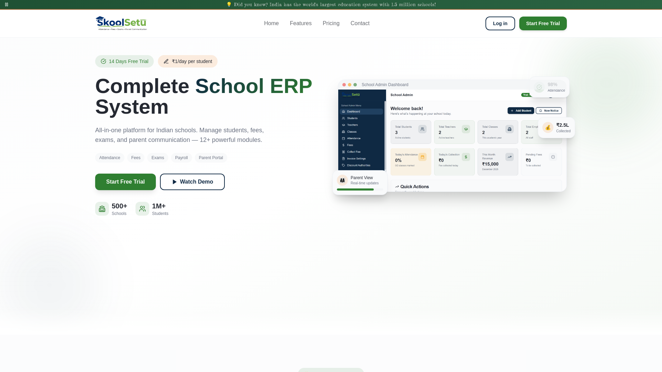Click the people icon beside 1M+ Students
This screenshot has height=372, width=662.
click(x=142, y=209)
